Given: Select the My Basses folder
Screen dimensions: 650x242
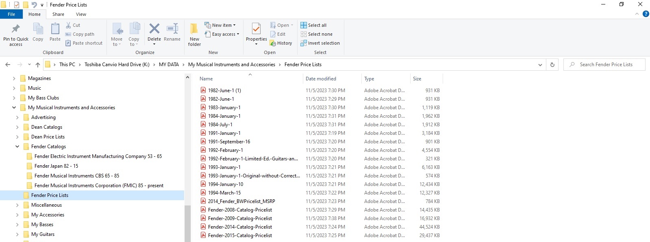Looking at the screenshot, I should 42,225.
